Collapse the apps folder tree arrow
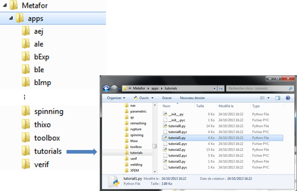Screen dimensions: 297x191 [x=11, y=18]
